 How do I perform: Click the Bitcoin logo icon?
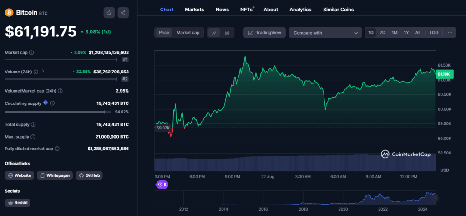coord(9,12)
